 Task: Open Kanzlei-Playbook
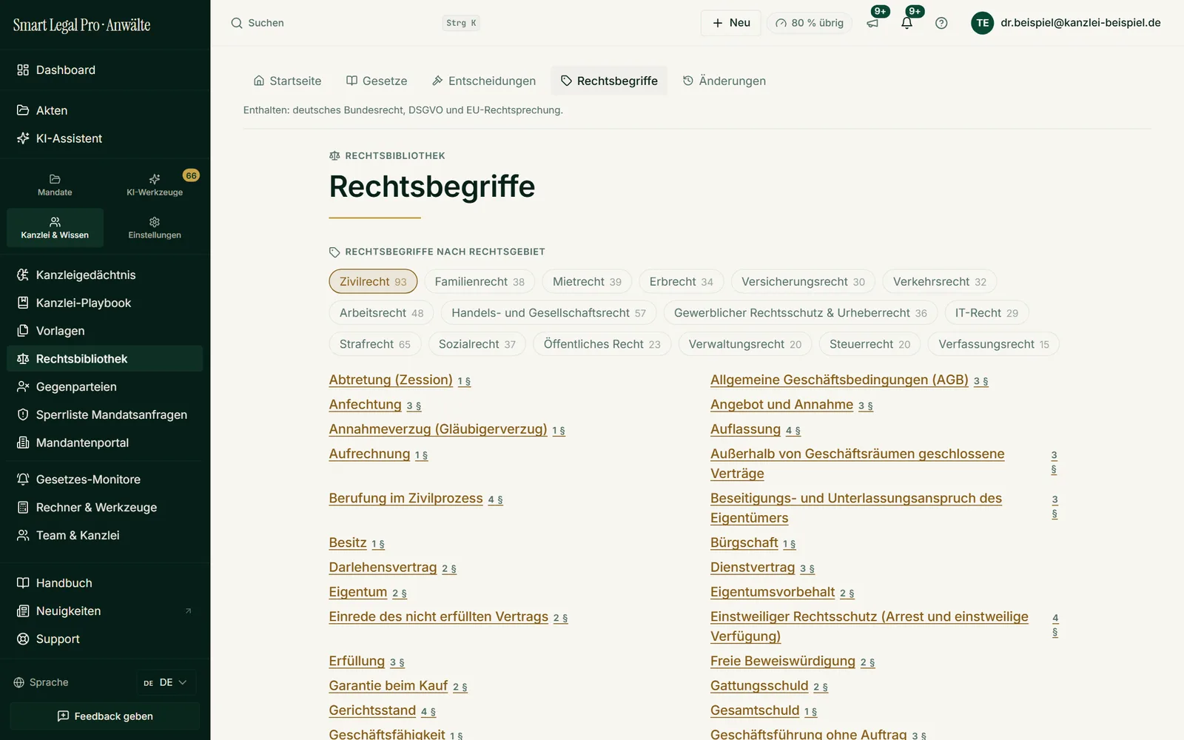point(105,303)
